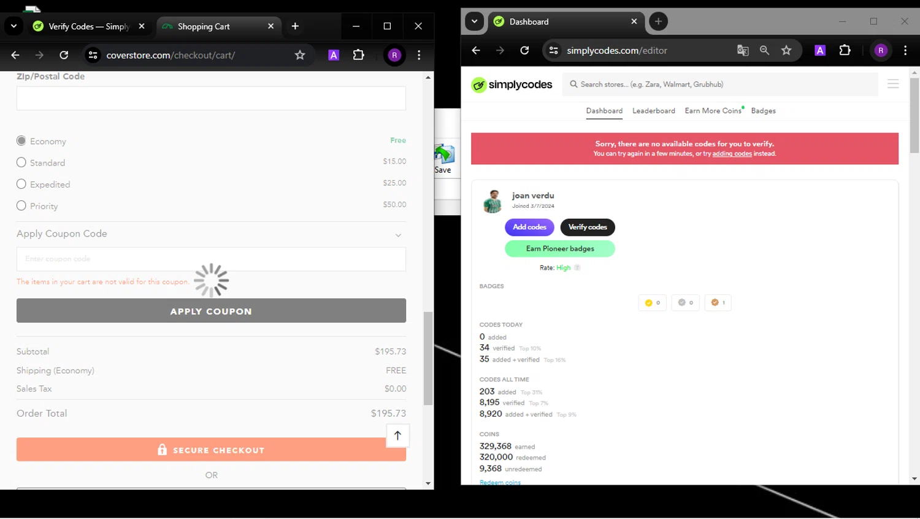Click the Save icon in the background window
This screenshot has width=920, height=519.
point(443,159)
